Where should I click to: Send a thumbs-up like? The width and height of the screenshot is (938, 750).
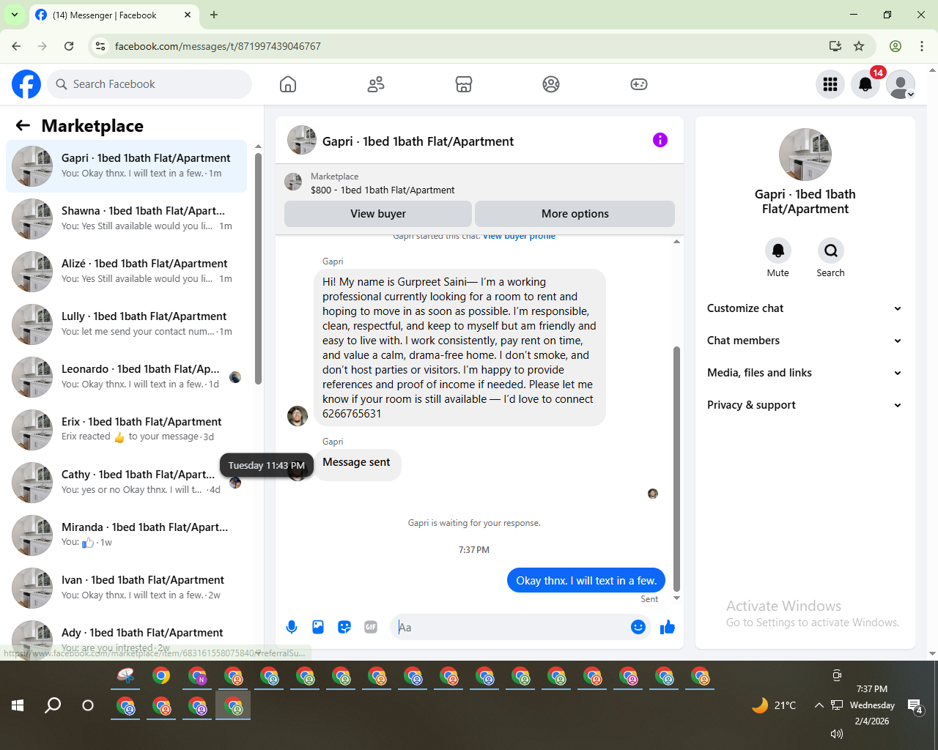(x=668, y=627)
